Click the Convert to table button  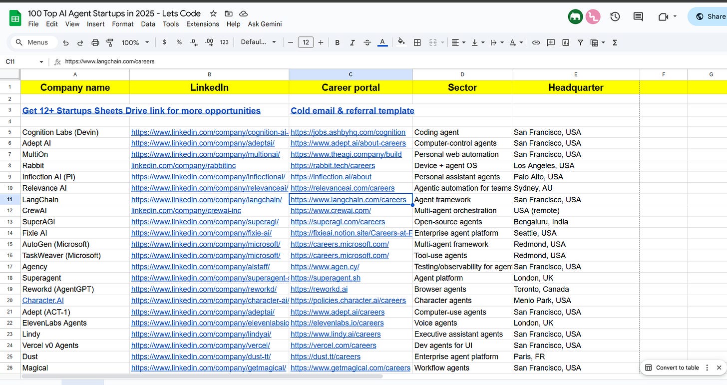[x=672, y=368]
